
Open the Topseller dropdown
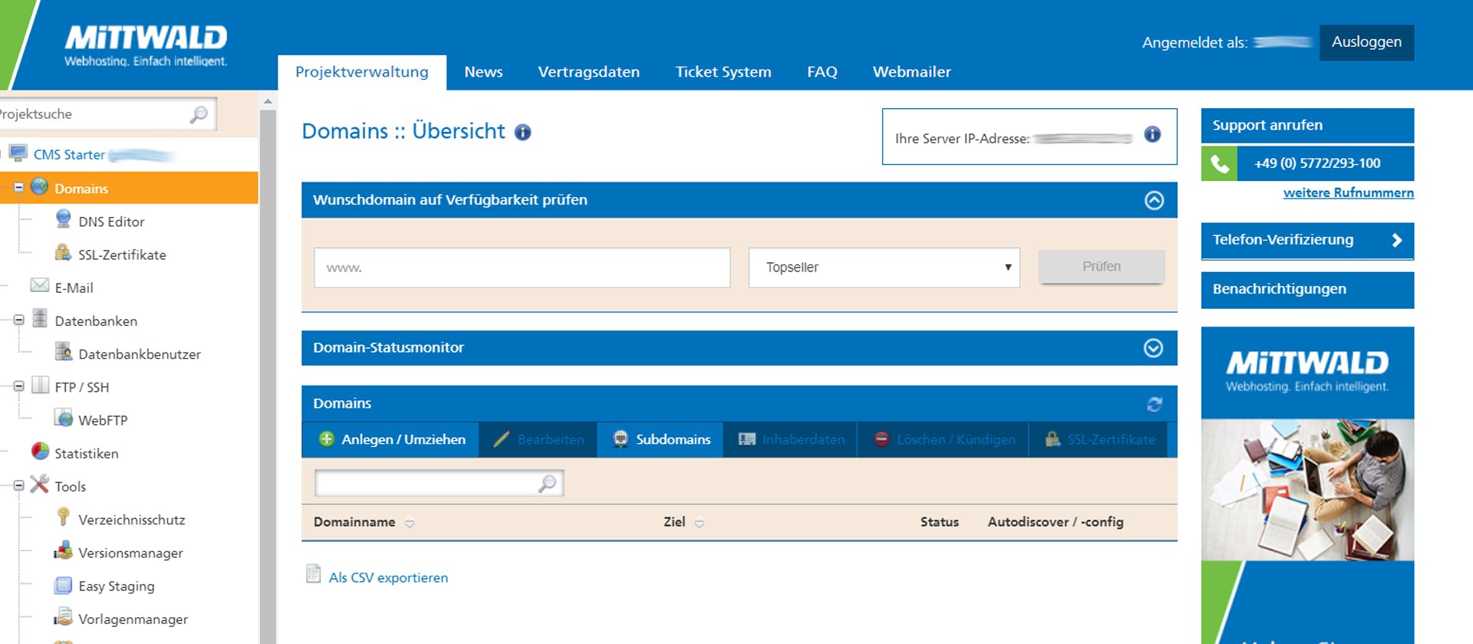tap(884, 268)
